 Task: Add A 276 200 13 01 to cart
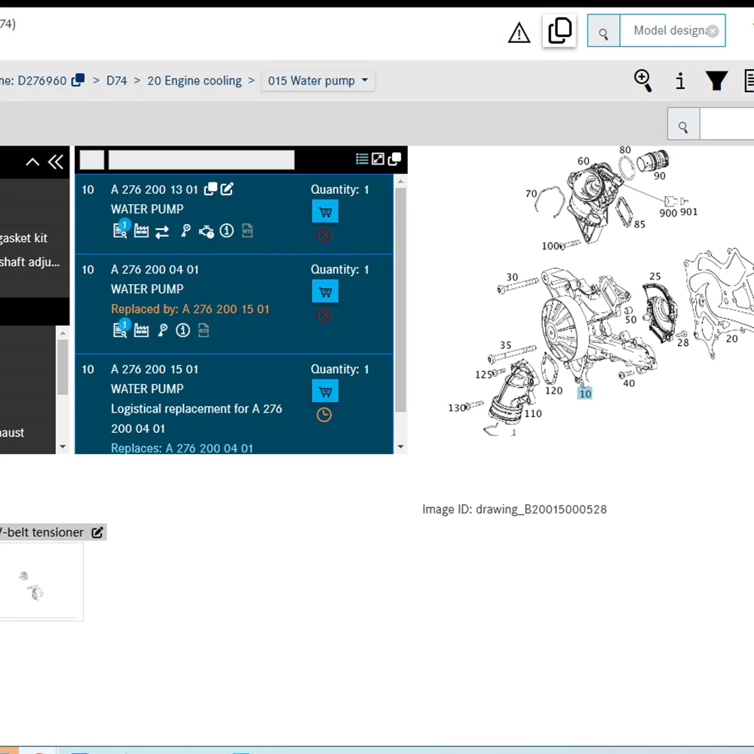[x=325, y=212]
